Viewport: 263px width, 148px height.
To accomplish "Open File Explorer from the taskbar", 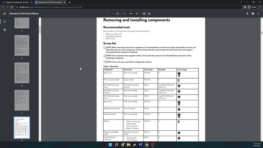I will [129, 145].
